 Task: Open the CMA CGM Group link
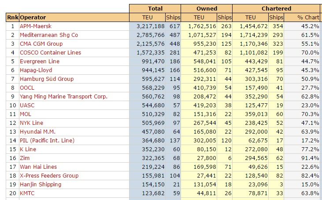click(41, 44)
